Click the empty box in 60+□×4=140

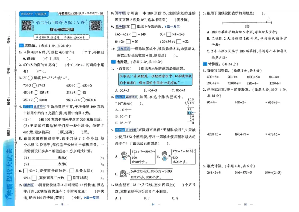click(x=169, y=34)
